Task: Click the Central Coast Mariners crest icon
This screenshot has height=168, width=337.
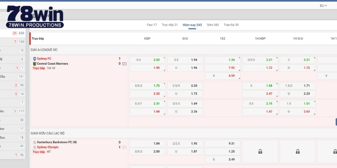Action: tap(35, 64)
